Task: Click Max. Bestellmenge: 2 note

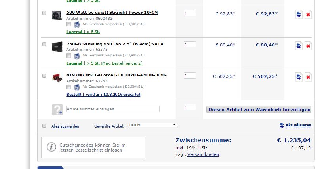Action: pyautogui.click(x=122, y=63)
